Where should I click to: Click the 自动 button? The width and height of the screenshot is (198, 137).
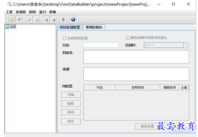(x=71, y=112)
